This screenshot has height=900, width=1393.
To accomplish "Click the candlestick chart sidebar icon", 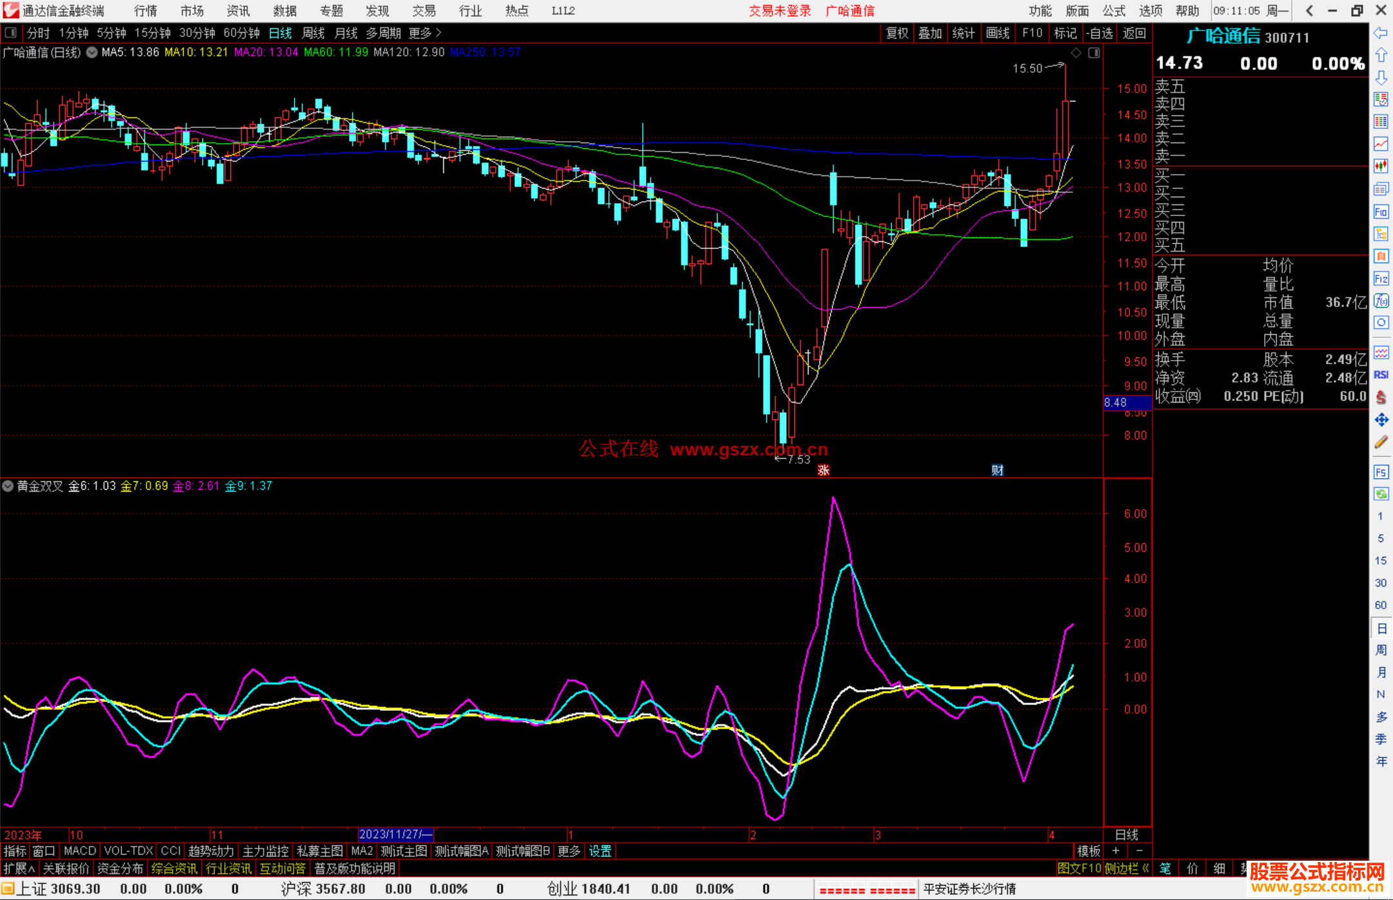I will click(x=1381, y=166).
